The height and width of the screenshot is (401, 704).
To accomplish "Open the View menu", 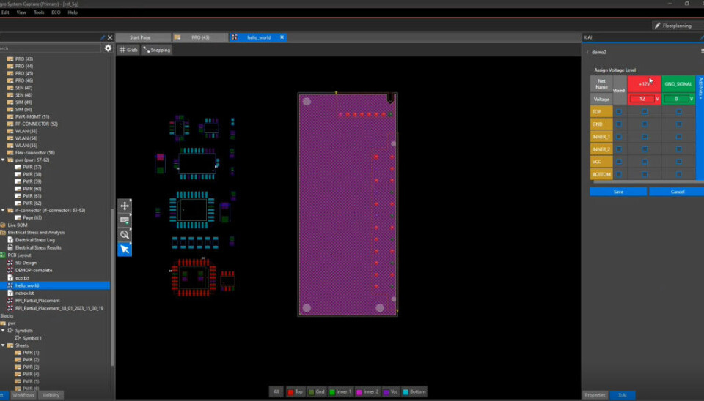I will (x=21, y=12).
